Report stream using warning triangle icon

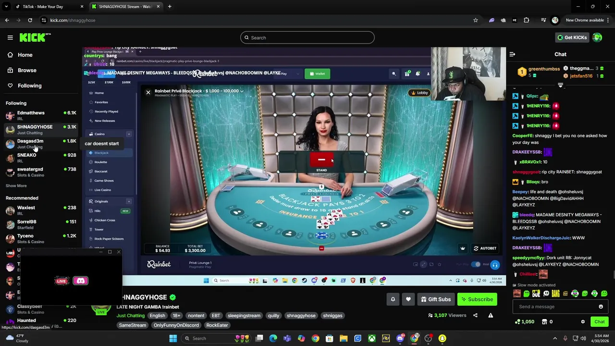point(491,315)
